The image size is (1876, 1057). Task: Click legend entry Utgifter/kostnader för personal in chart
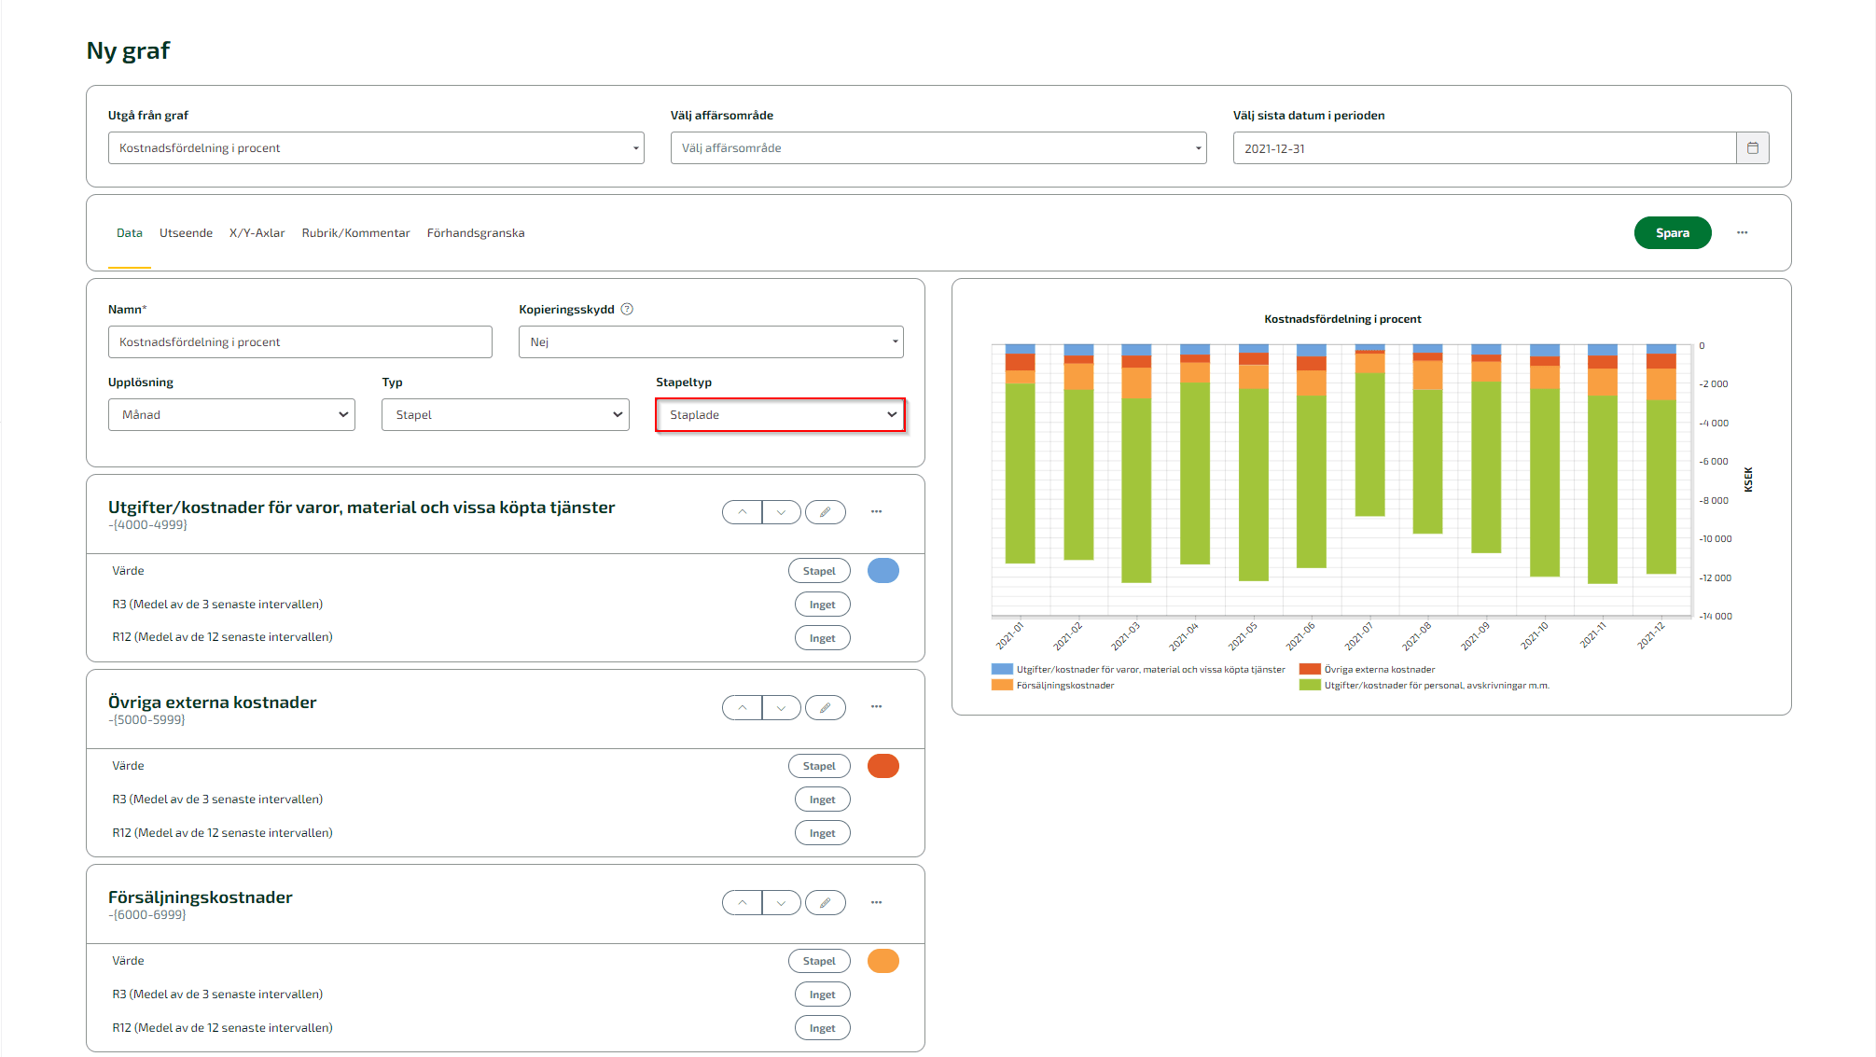coord(1424,686)
